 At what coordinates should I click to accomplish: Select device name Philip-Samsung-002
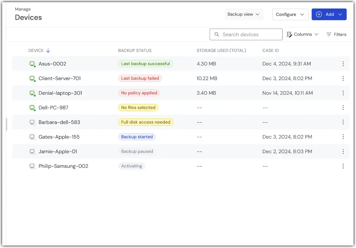coord(63,166)
